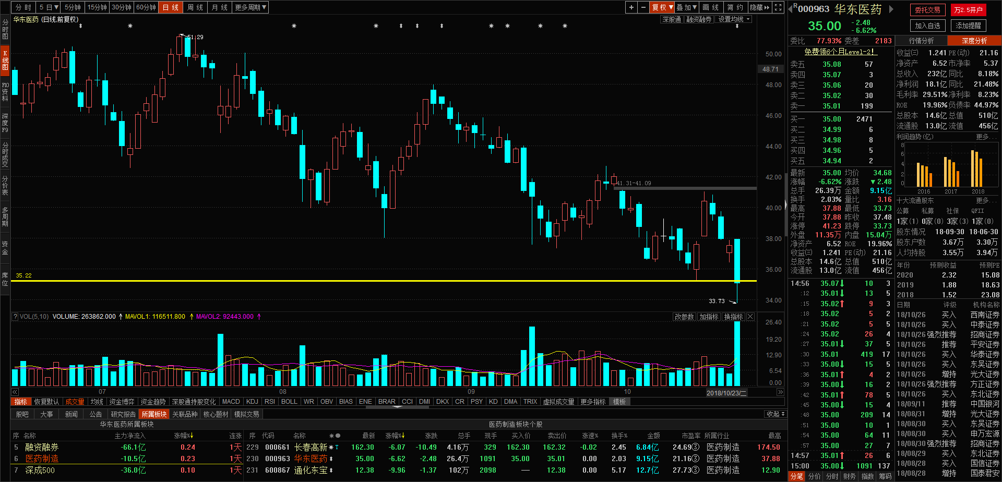Image resolution: width=1002 pixels, height=482 pixels.
Task: Enable RSI indicator
Action: (x=270, y=402)
